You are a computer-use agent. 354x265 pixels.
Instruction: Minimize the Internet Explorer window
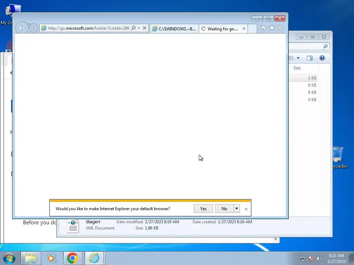coord(257,19)
